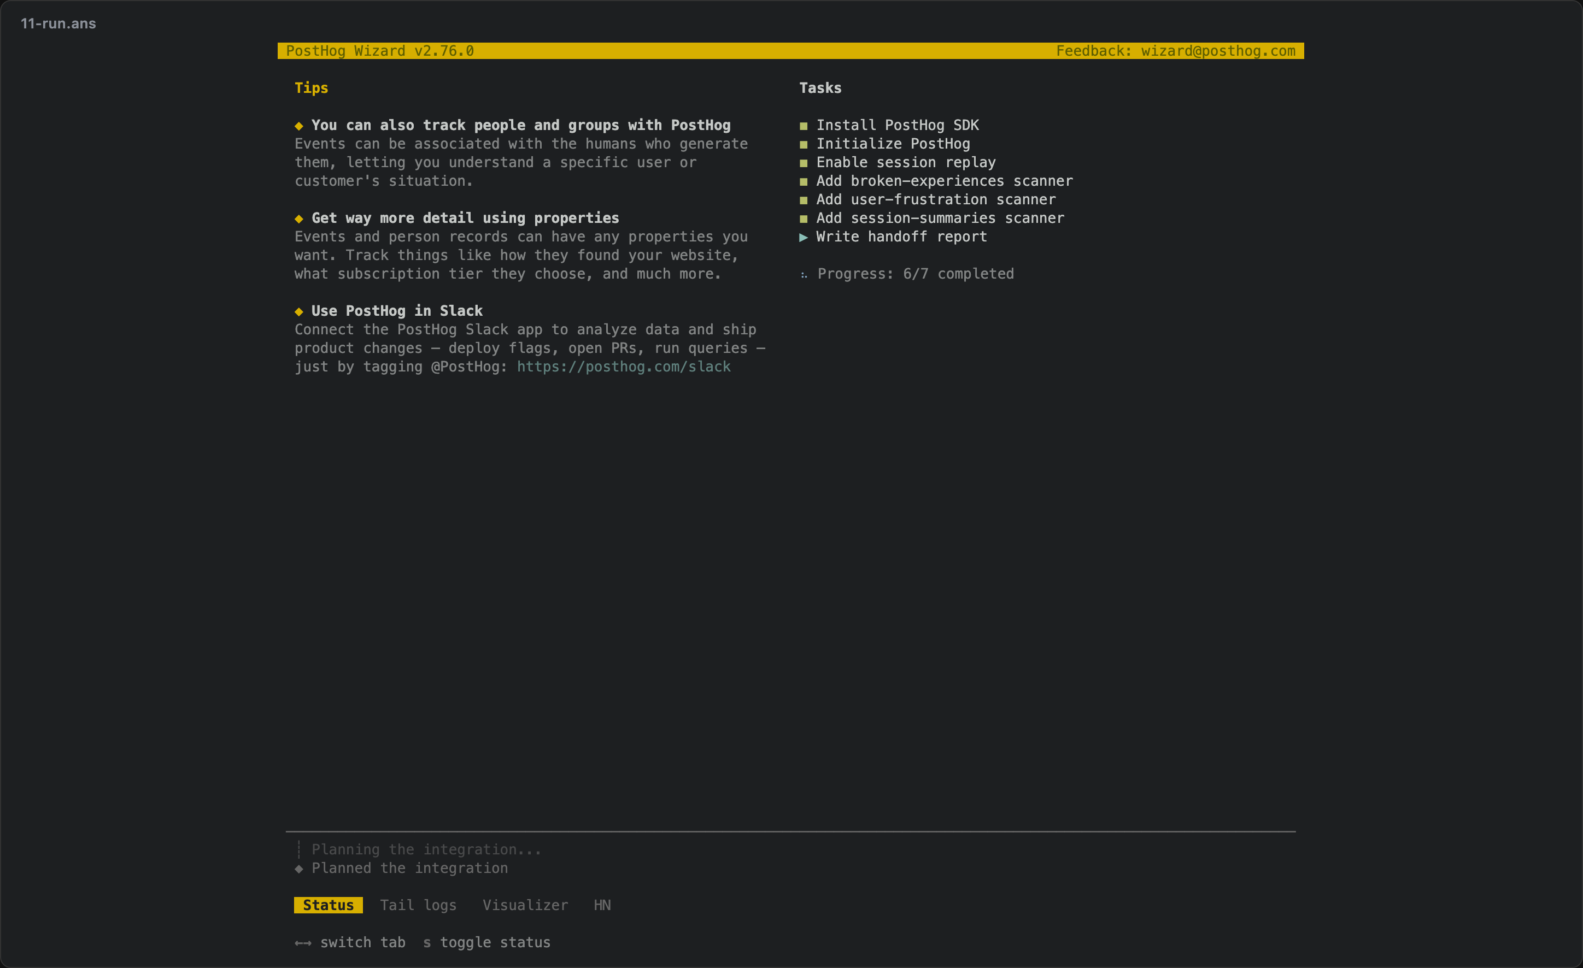
Task: Click the square beside Add user-frustration scanner
Action: (803, 200)
